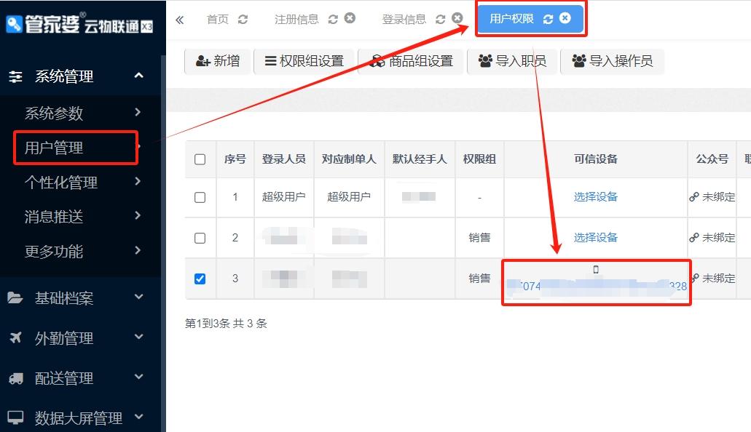
Task: Click 导入职员 button
Action: click(x=512, y=61)
